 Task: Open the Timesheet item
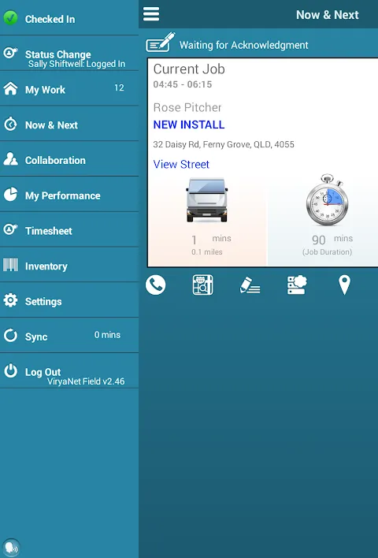tap(69, 230)
